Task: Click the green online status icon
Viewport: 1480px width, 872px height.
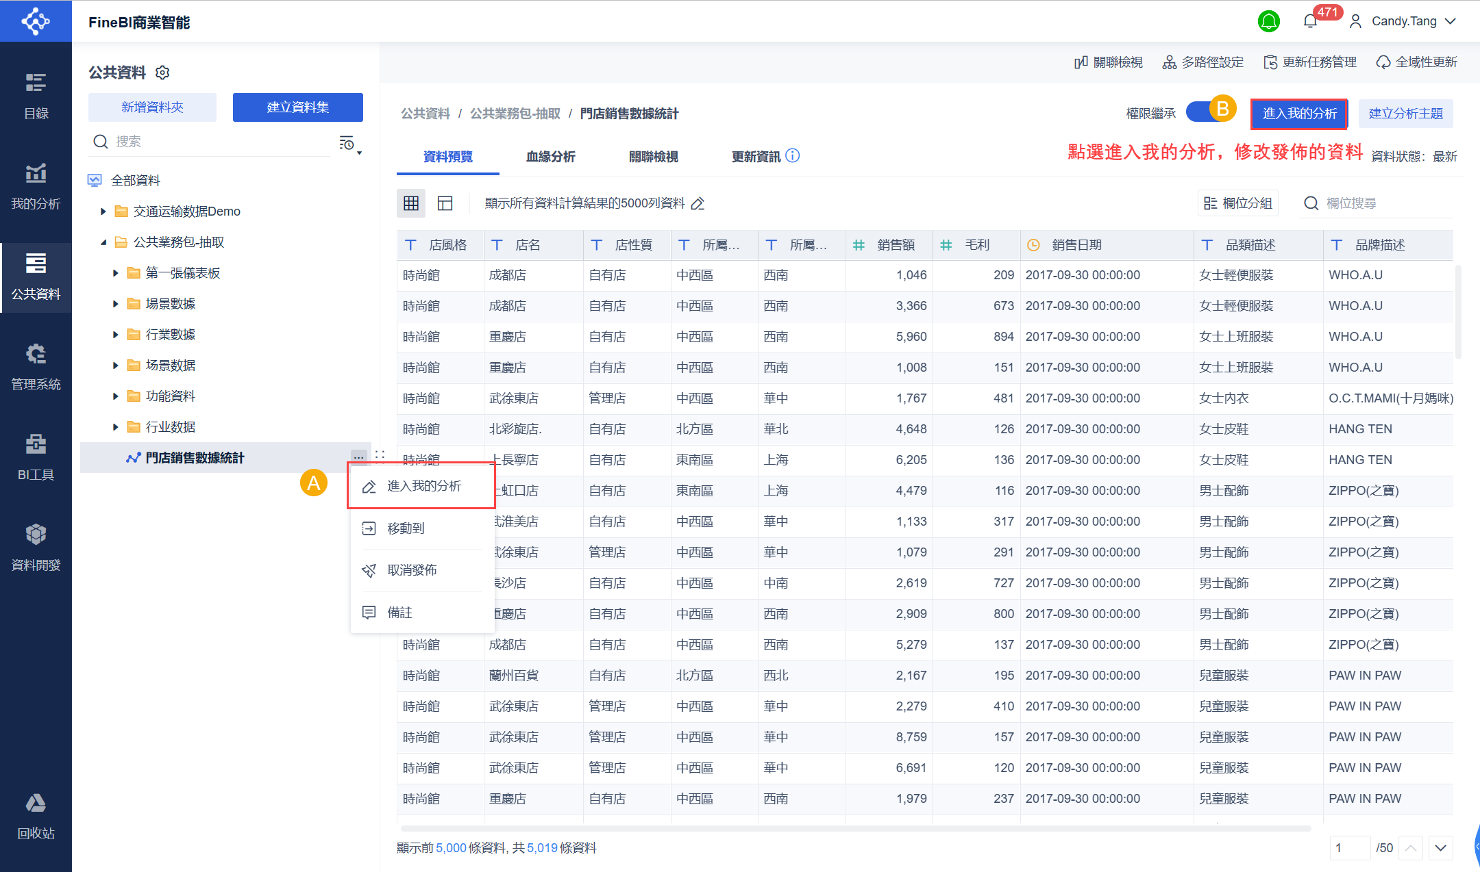Action: coord(1269,21)
